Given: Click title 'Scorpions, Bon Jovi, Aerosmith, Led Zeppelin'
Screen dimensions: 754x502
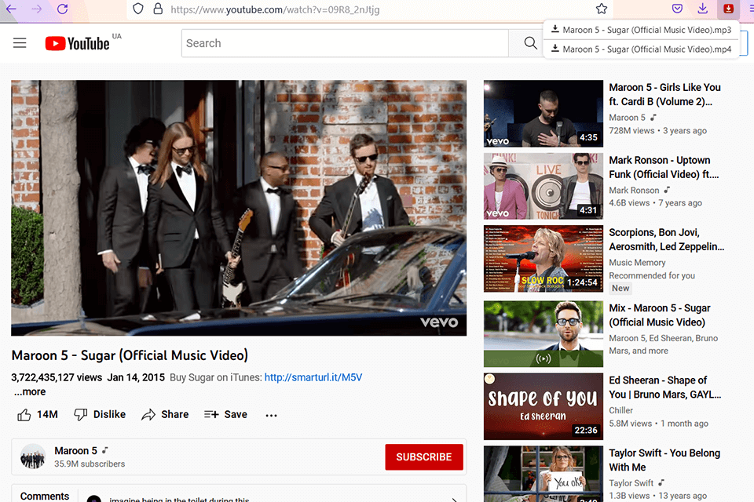Looking at the screenshot, I should click(667, 239).
